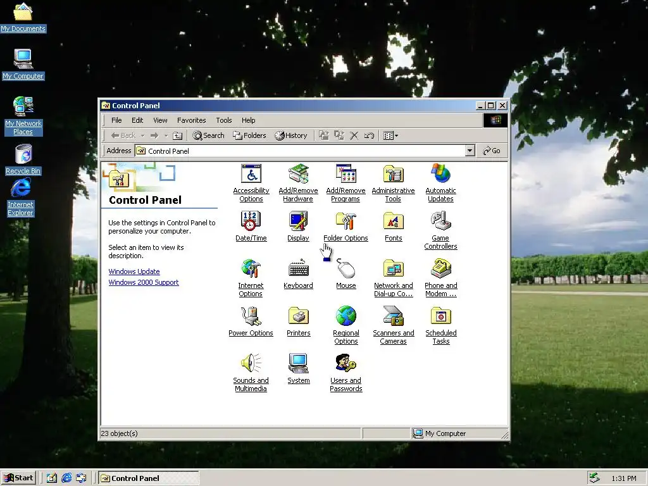Screen dimensions: 648x486
Task: Open the Help menu
Action: click(x=248, y=120)
